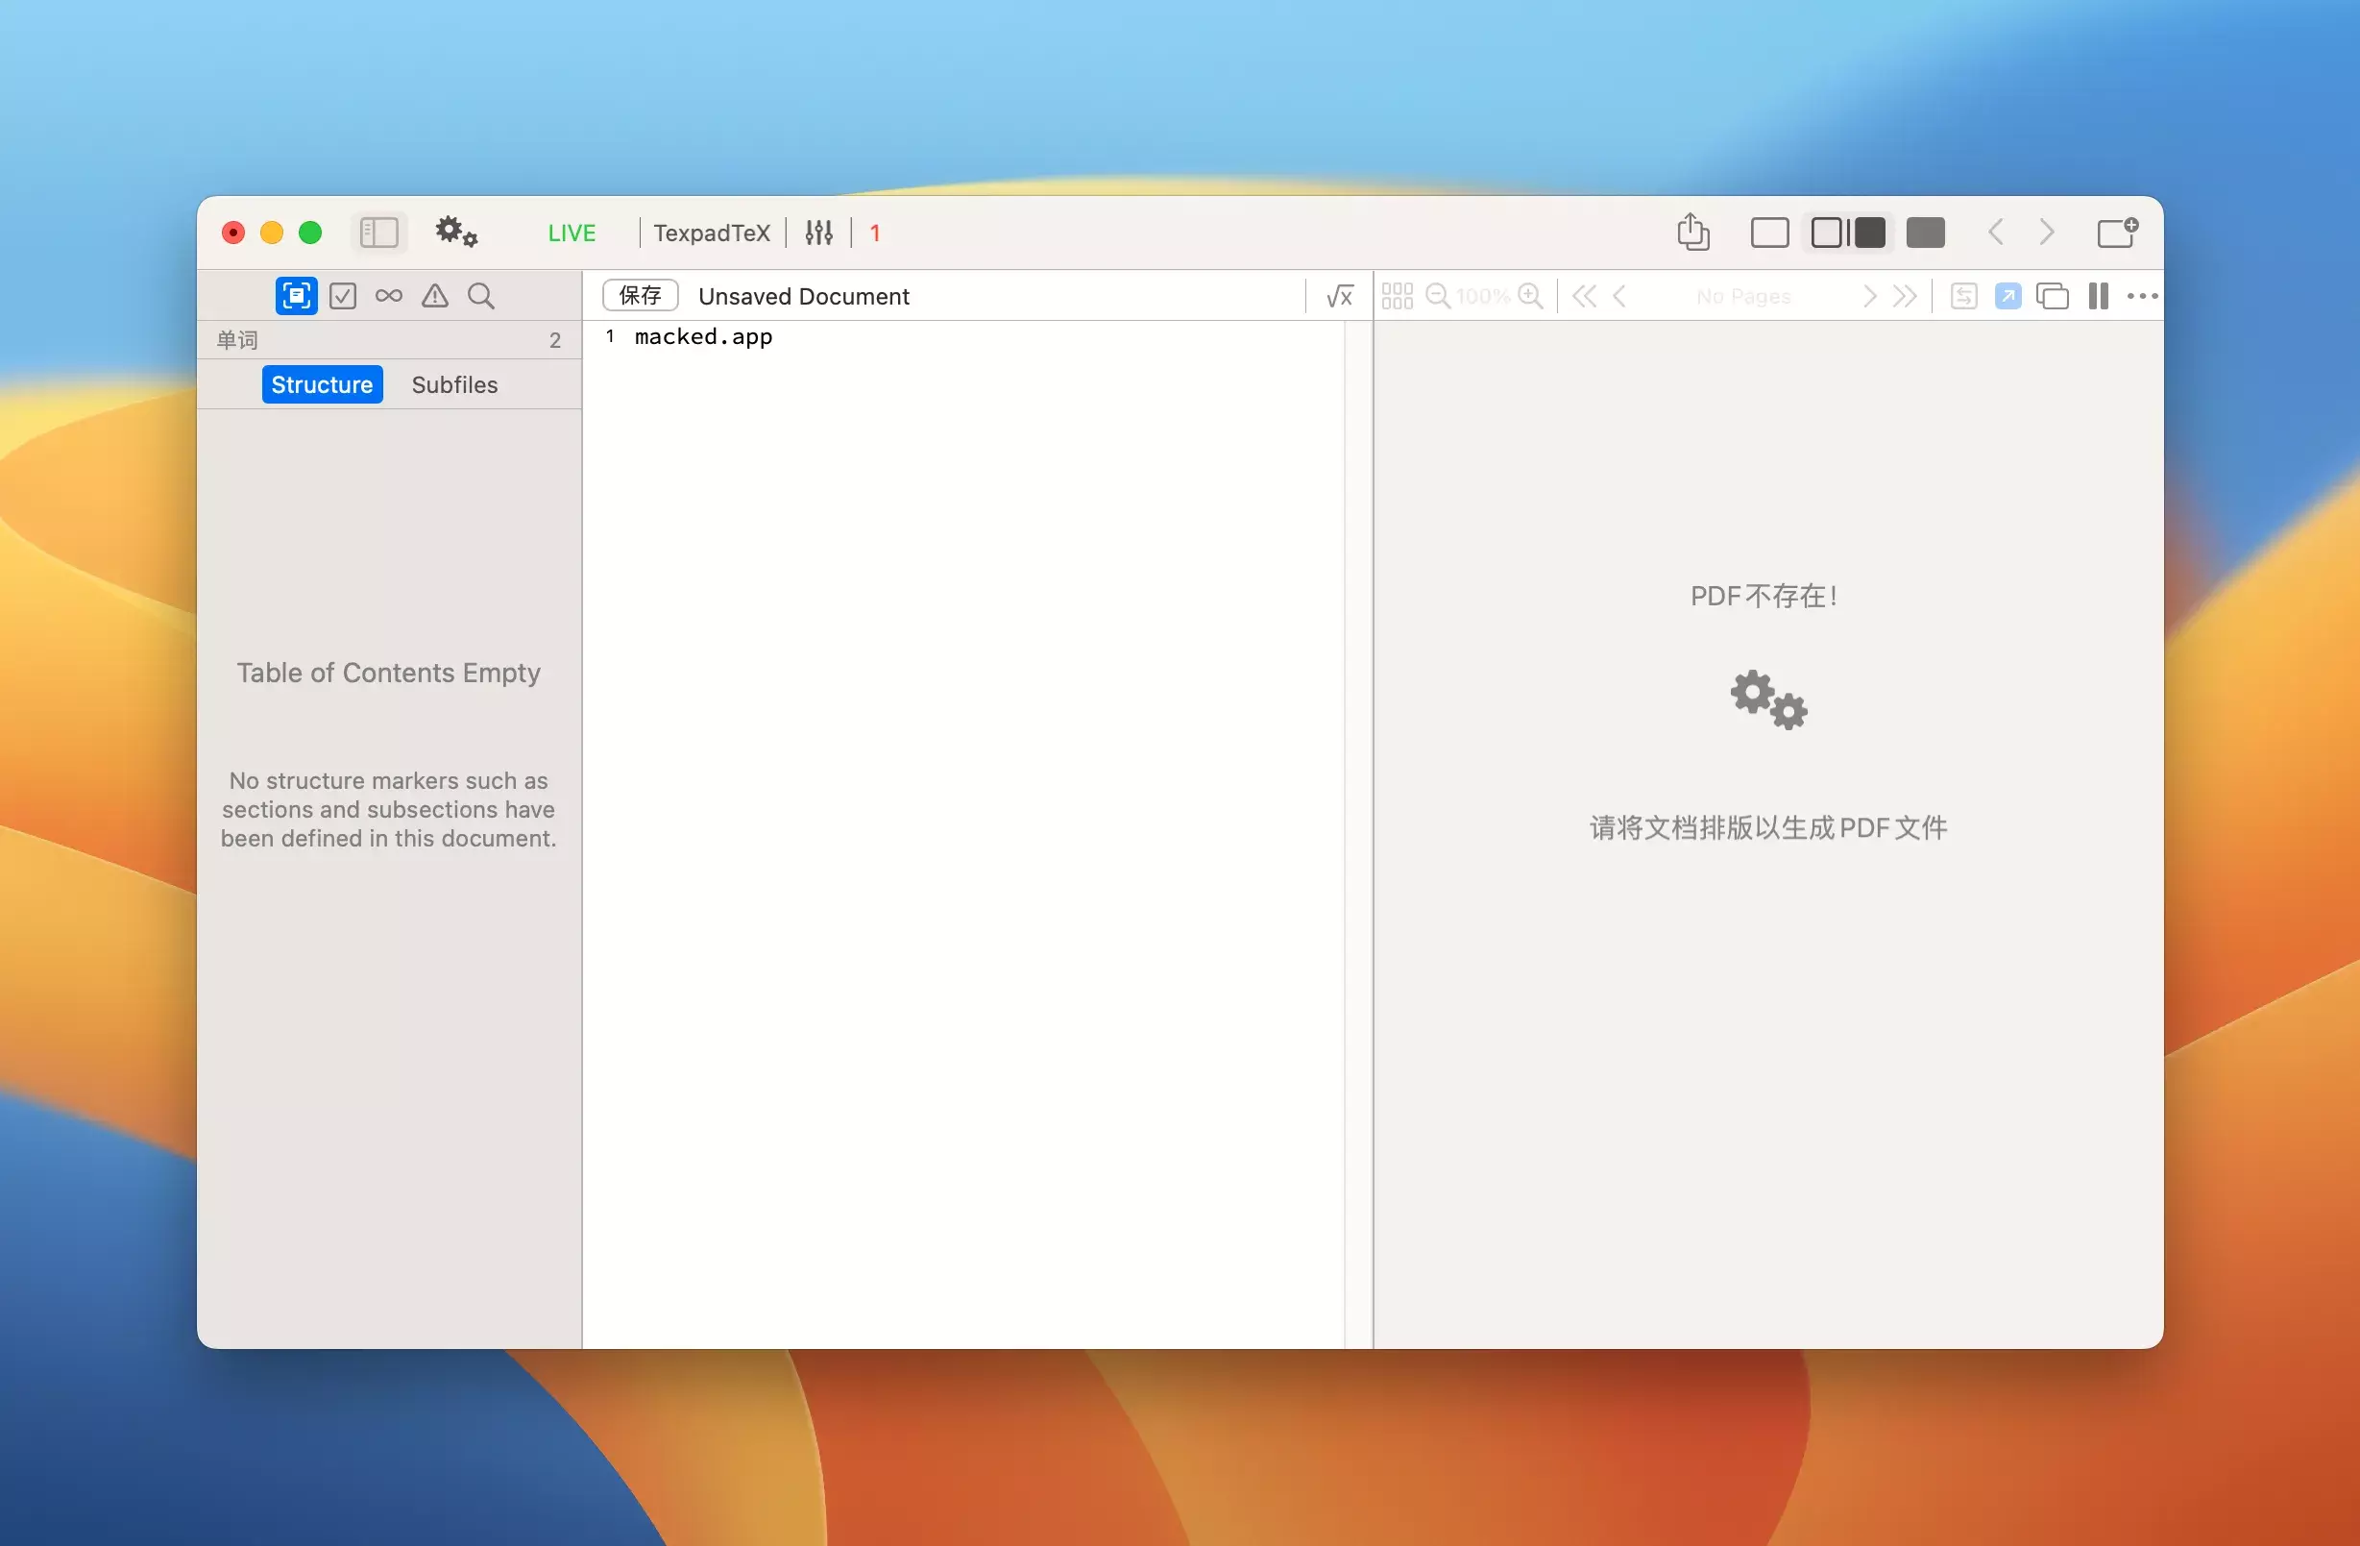
Task: Select the Structure tab
Action: tap(321, 384)
